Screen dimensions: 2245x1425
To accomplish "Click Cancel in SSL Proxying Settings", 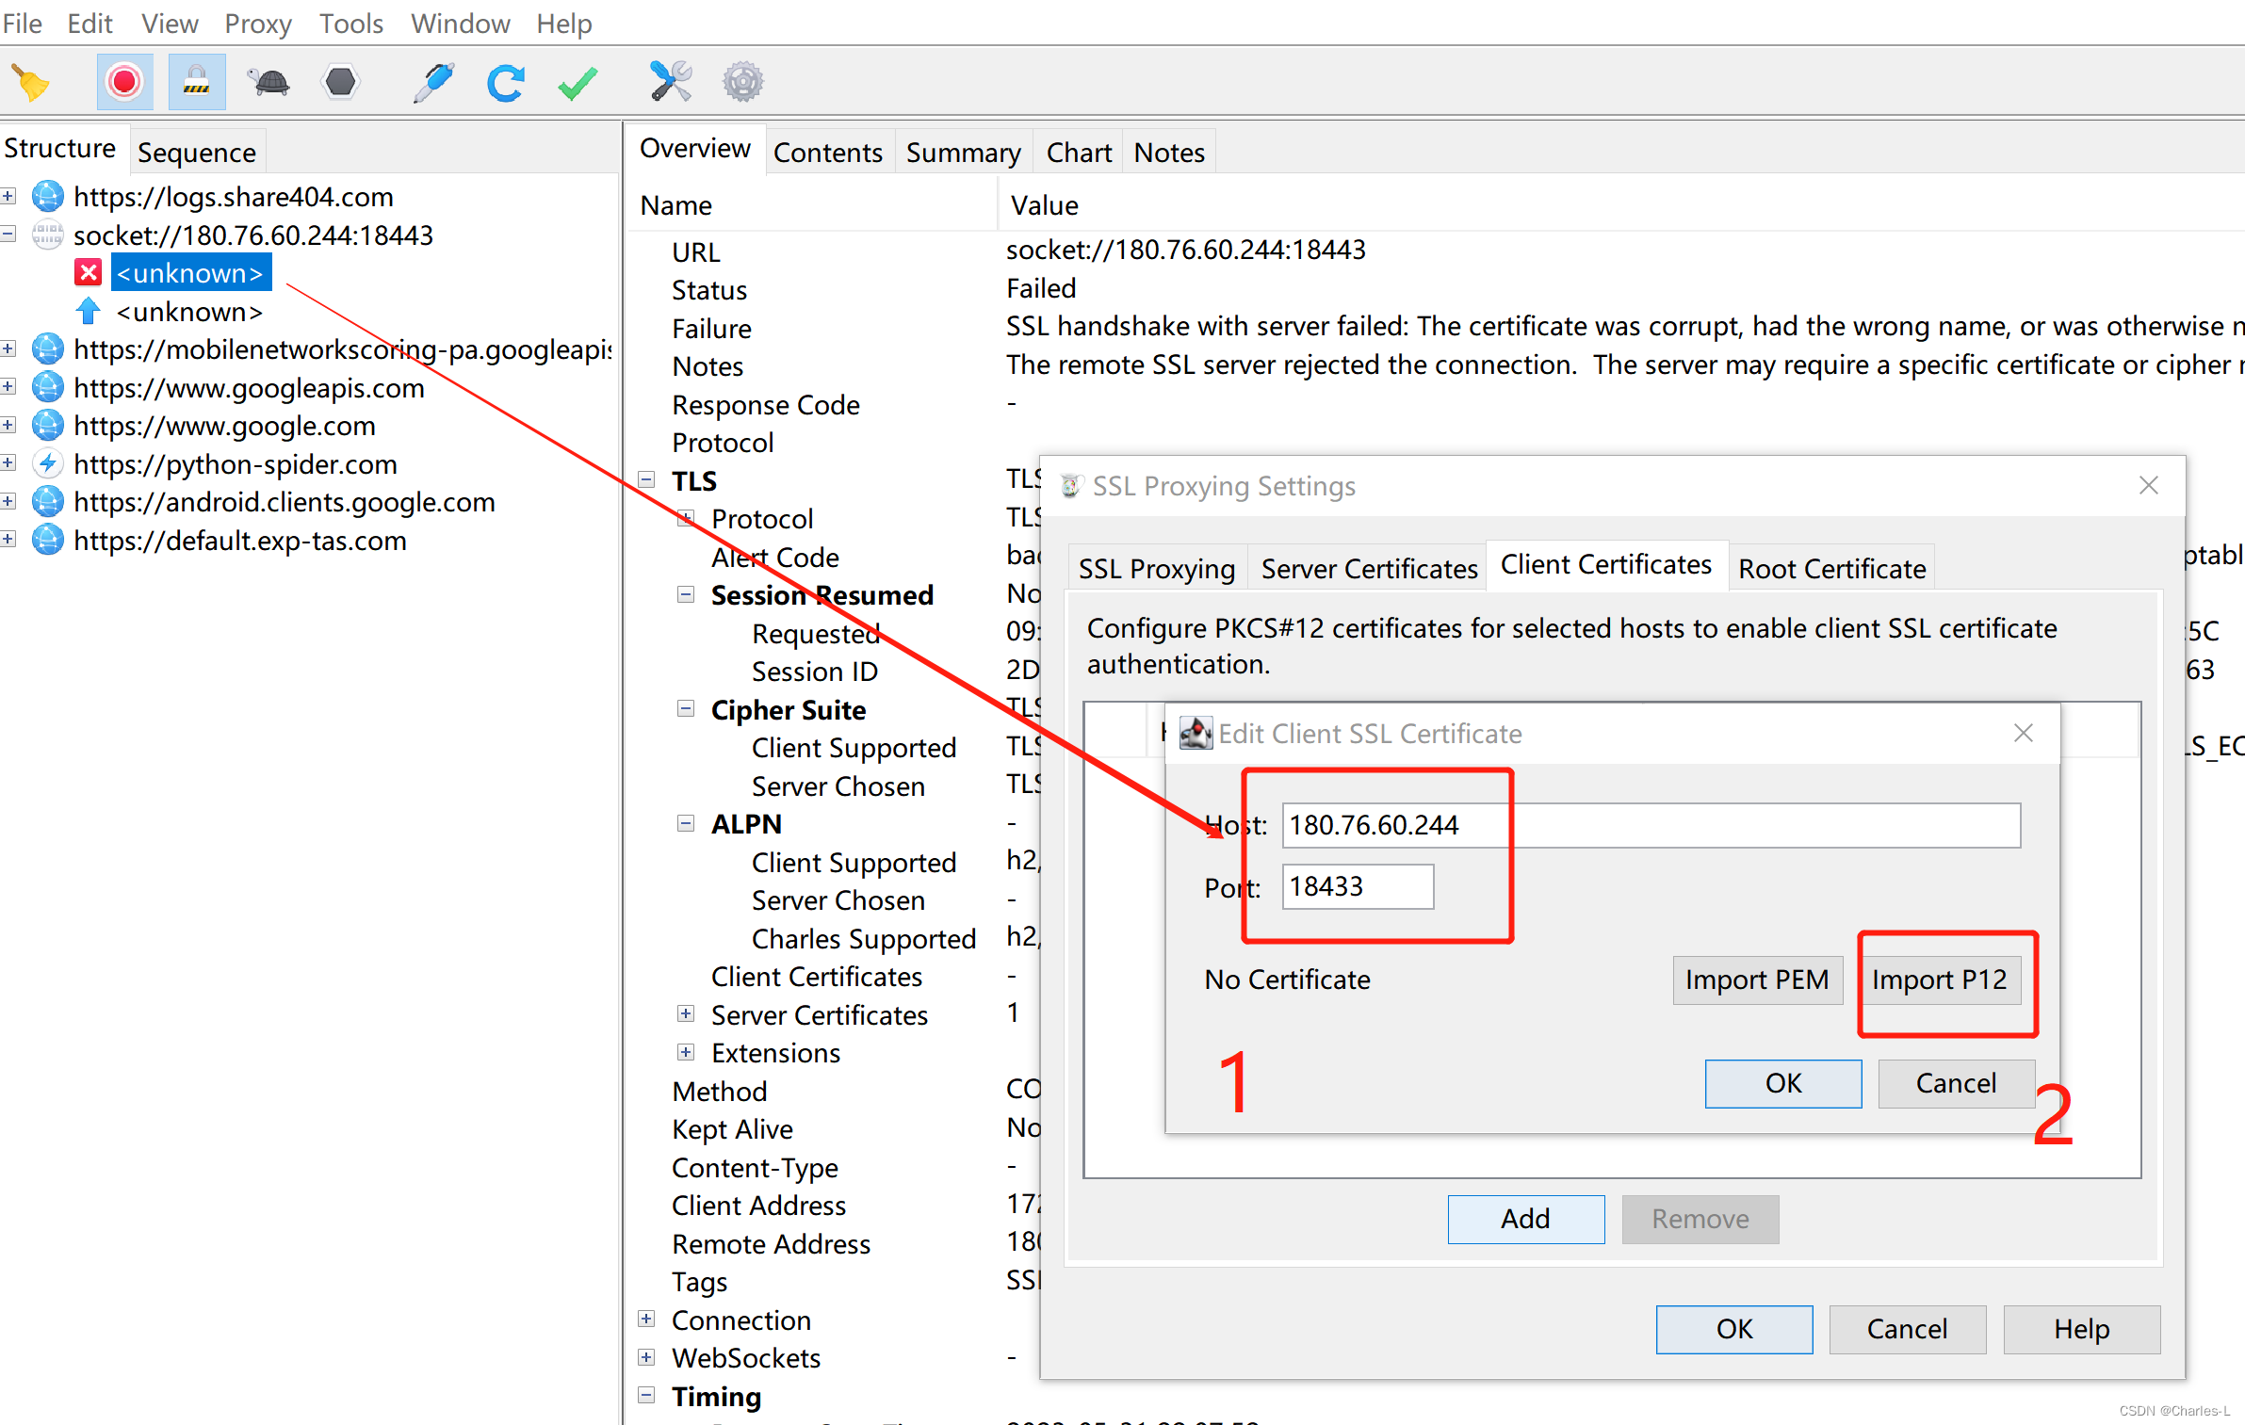I will pyautogui.click(x=1908, y=1330).
